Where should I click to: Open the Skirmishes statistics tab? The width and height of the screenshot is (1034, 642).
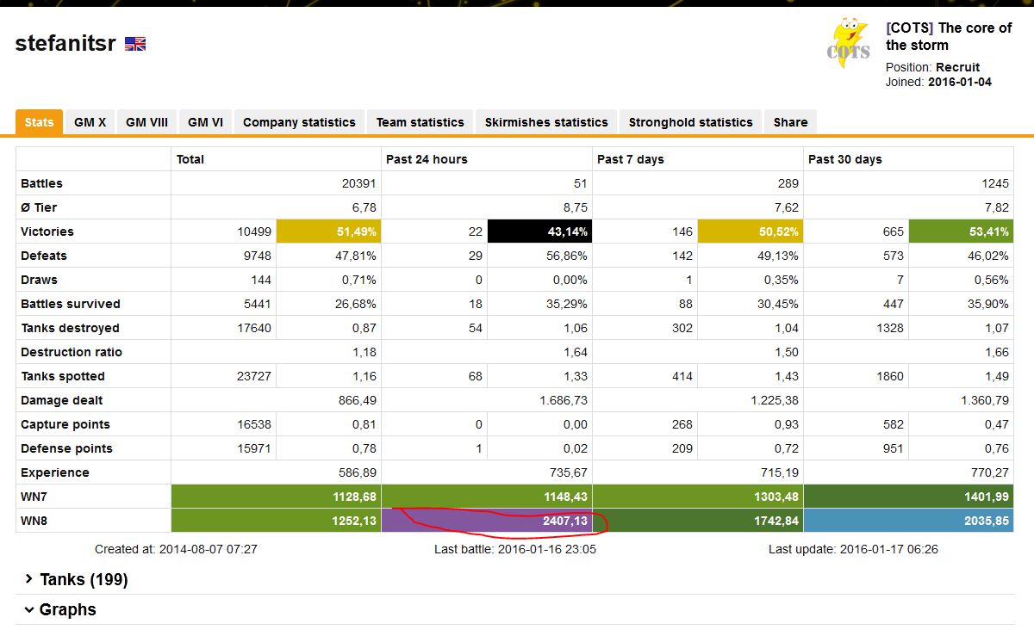click(x=546, y=122)
